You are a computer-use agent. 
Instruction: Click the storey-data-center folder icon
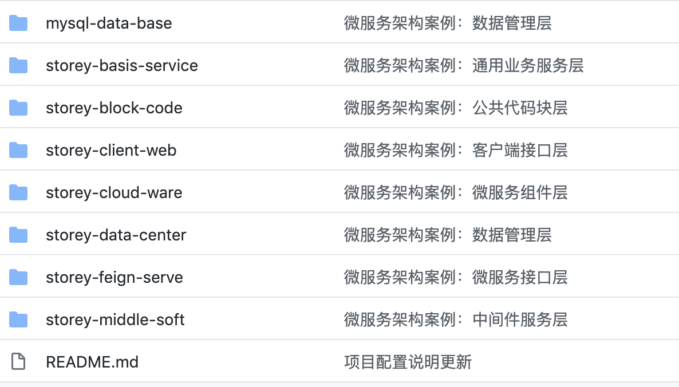point(18,235)
